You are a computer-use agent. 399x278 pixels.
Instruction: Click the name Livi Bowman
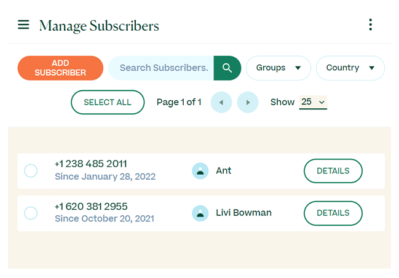244,213
